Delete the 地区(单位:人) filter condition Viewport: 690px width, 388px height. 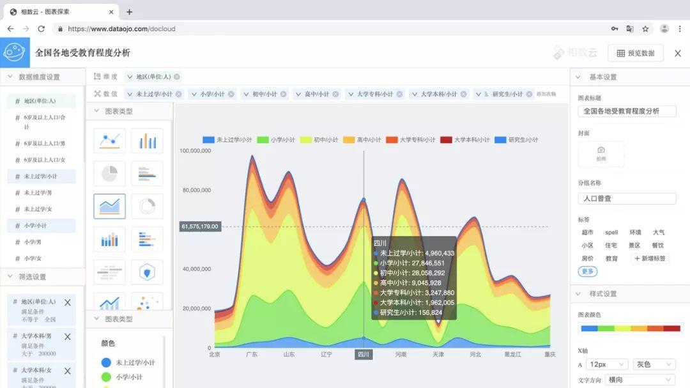(67, 302)
